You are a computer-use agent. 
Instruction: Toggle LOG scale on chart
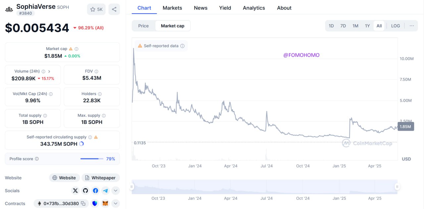pyautogui.click(x=396, y=26)
